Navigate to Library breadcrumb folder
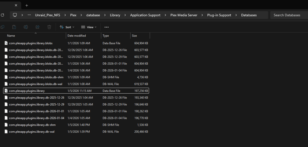 (x=115, y=15)
